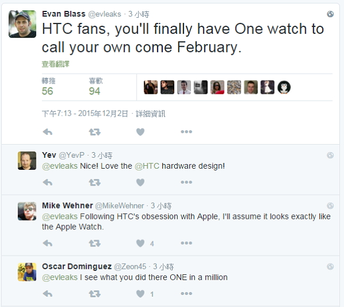
Task: Open Evan Blass's profile picture
Action: pos(22,24)
